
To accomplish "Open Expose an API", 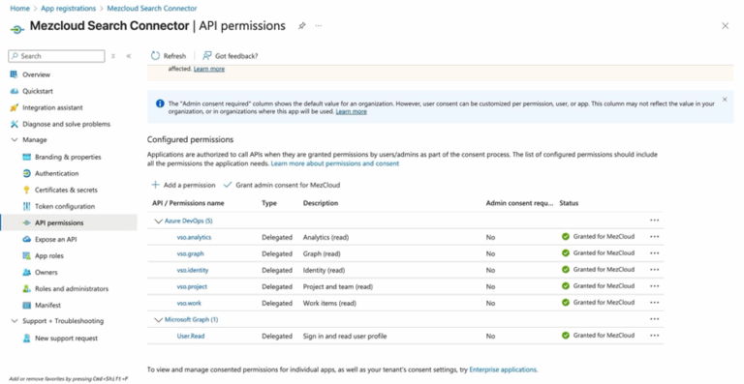I will click(55, 239).
